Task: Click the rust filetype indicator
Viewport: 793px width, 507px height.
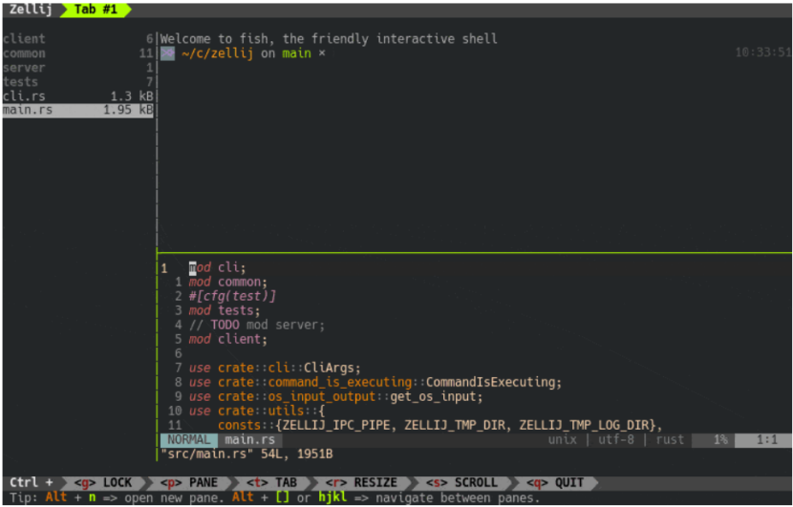Action: (x=670, y=440)
